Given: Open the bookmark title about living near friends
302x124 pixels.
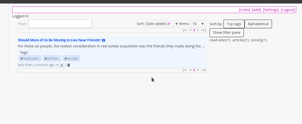Looking at the screenshot, I should click(59, 40).
